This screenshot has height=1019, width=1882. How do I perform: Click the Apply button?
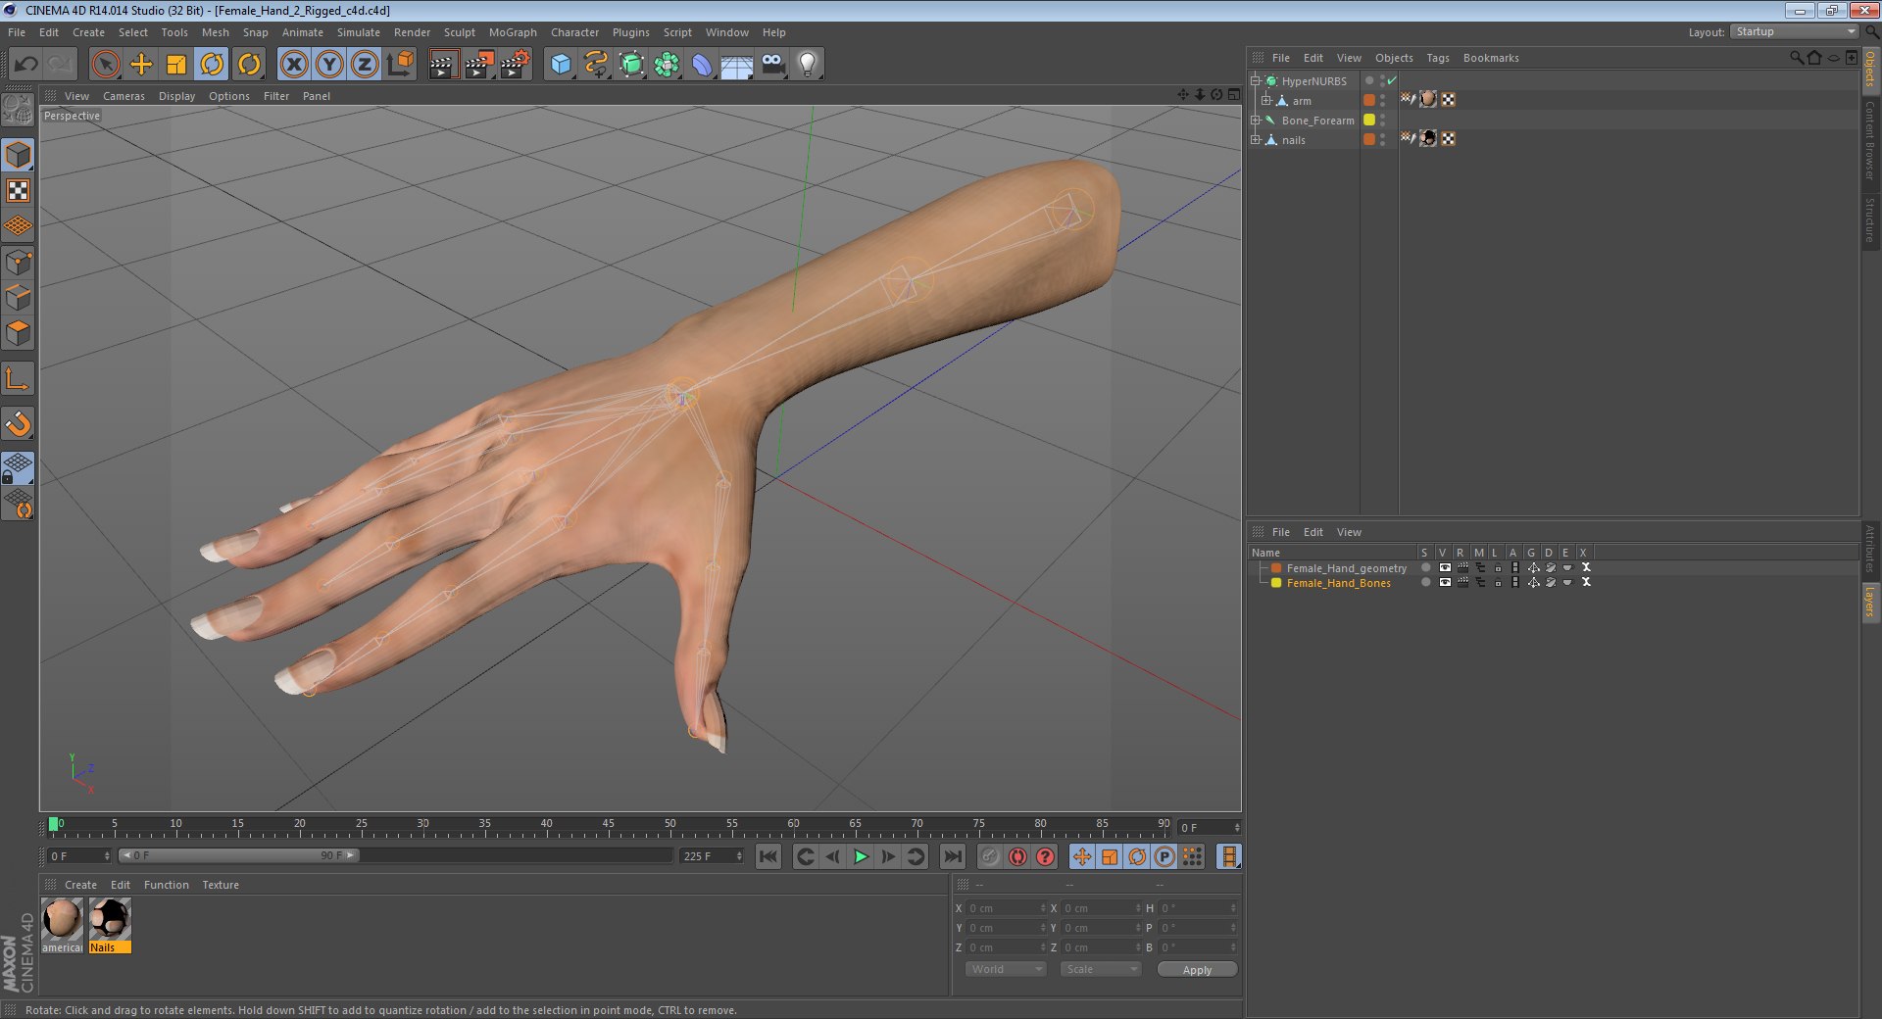pyautogui.click(x=1197, y=970)
